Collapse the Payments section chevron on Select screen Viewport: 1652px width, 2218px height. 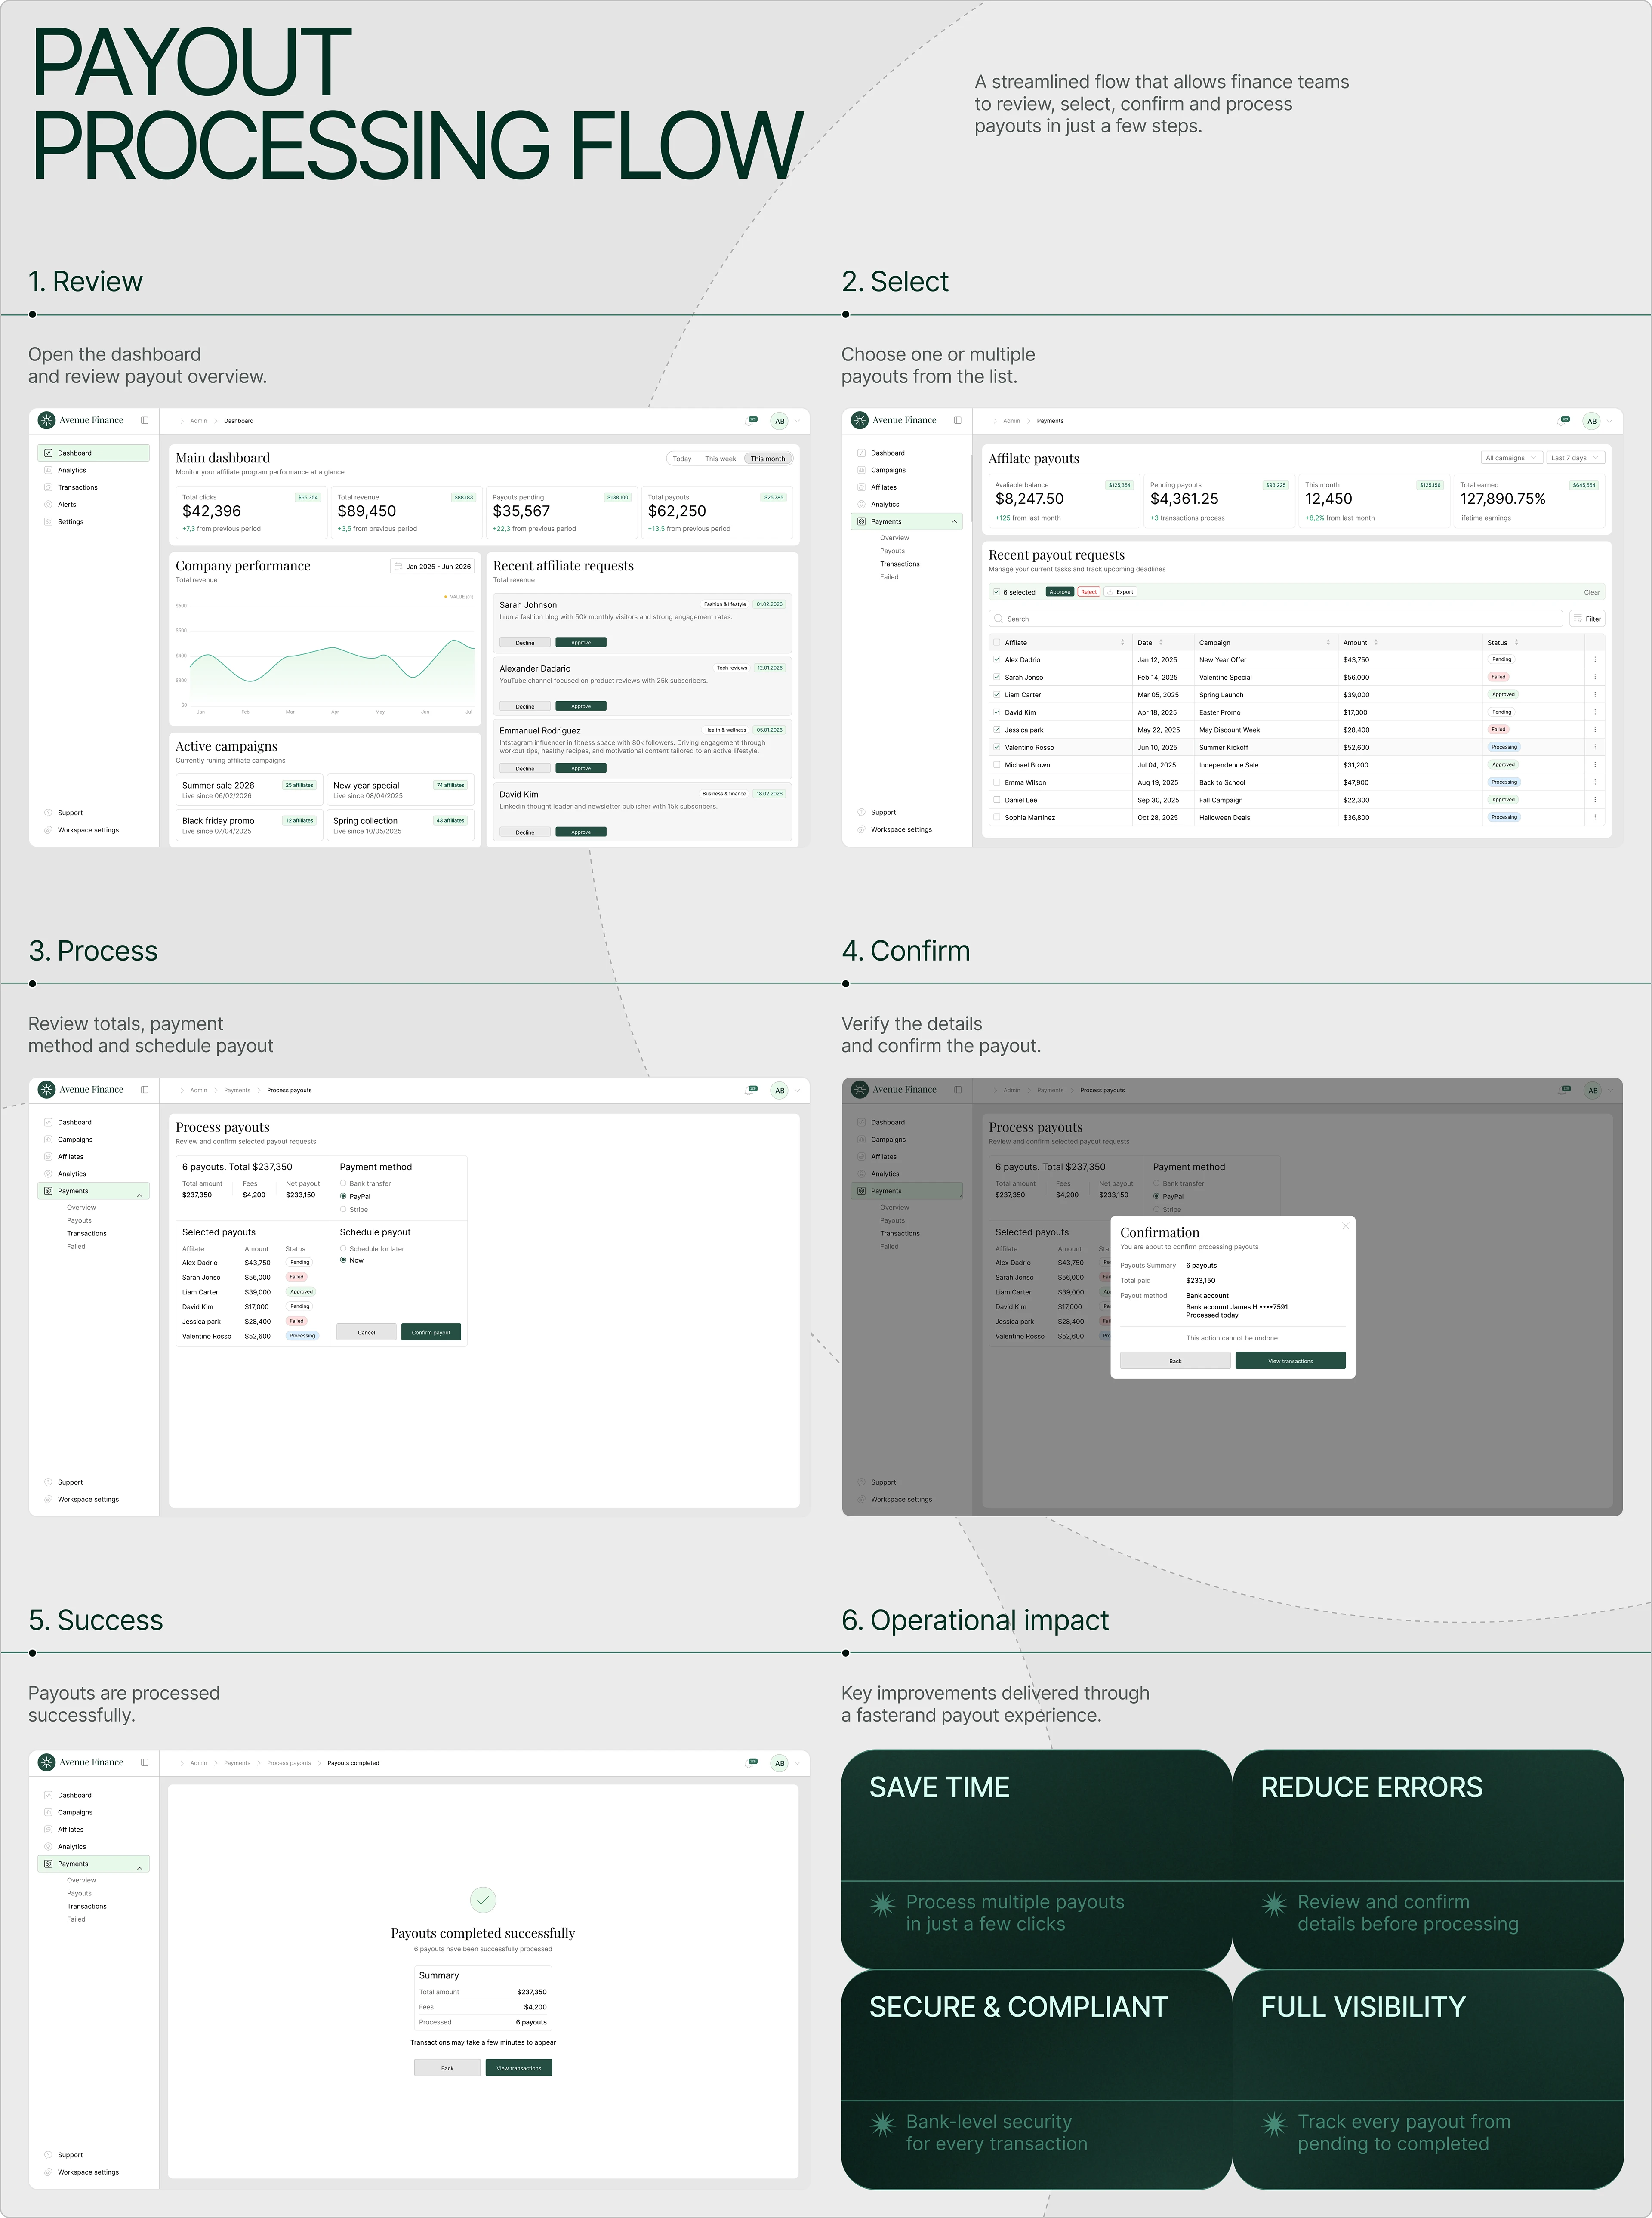click(954, 522)
